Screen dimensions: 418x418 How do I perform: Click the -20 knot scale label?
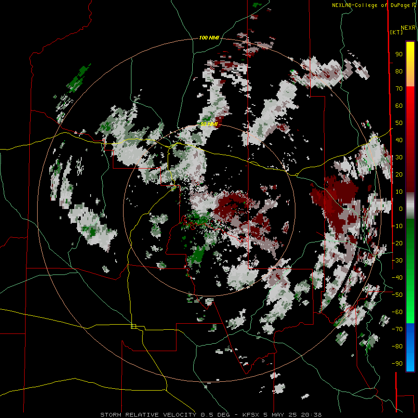coord(397,243)
